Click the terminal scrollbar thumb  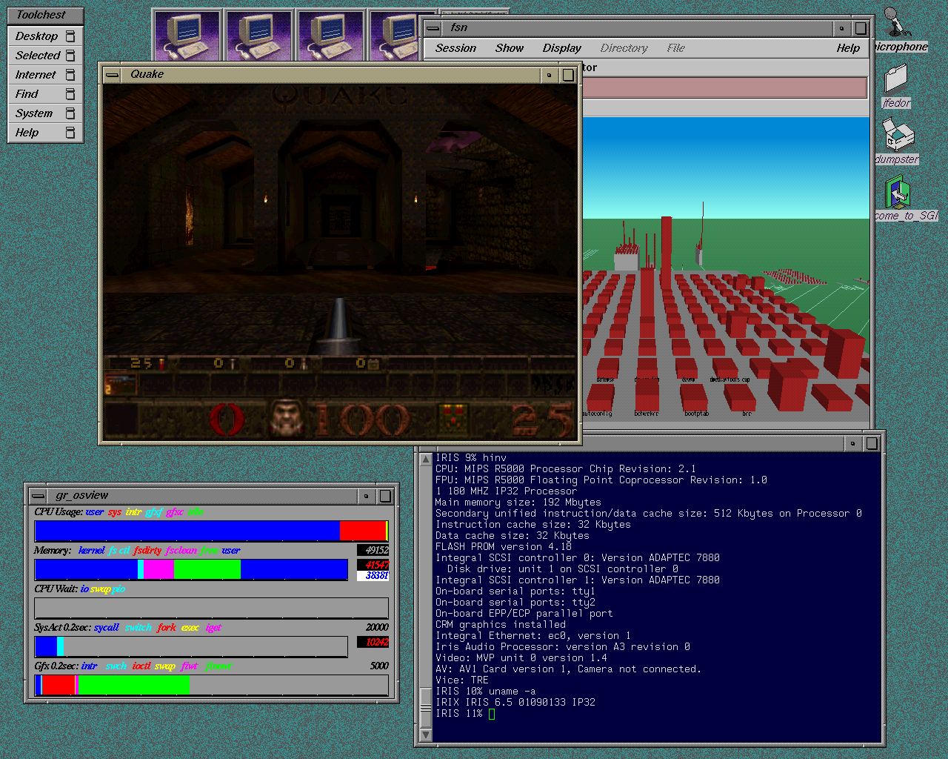[x=426, y=708]
